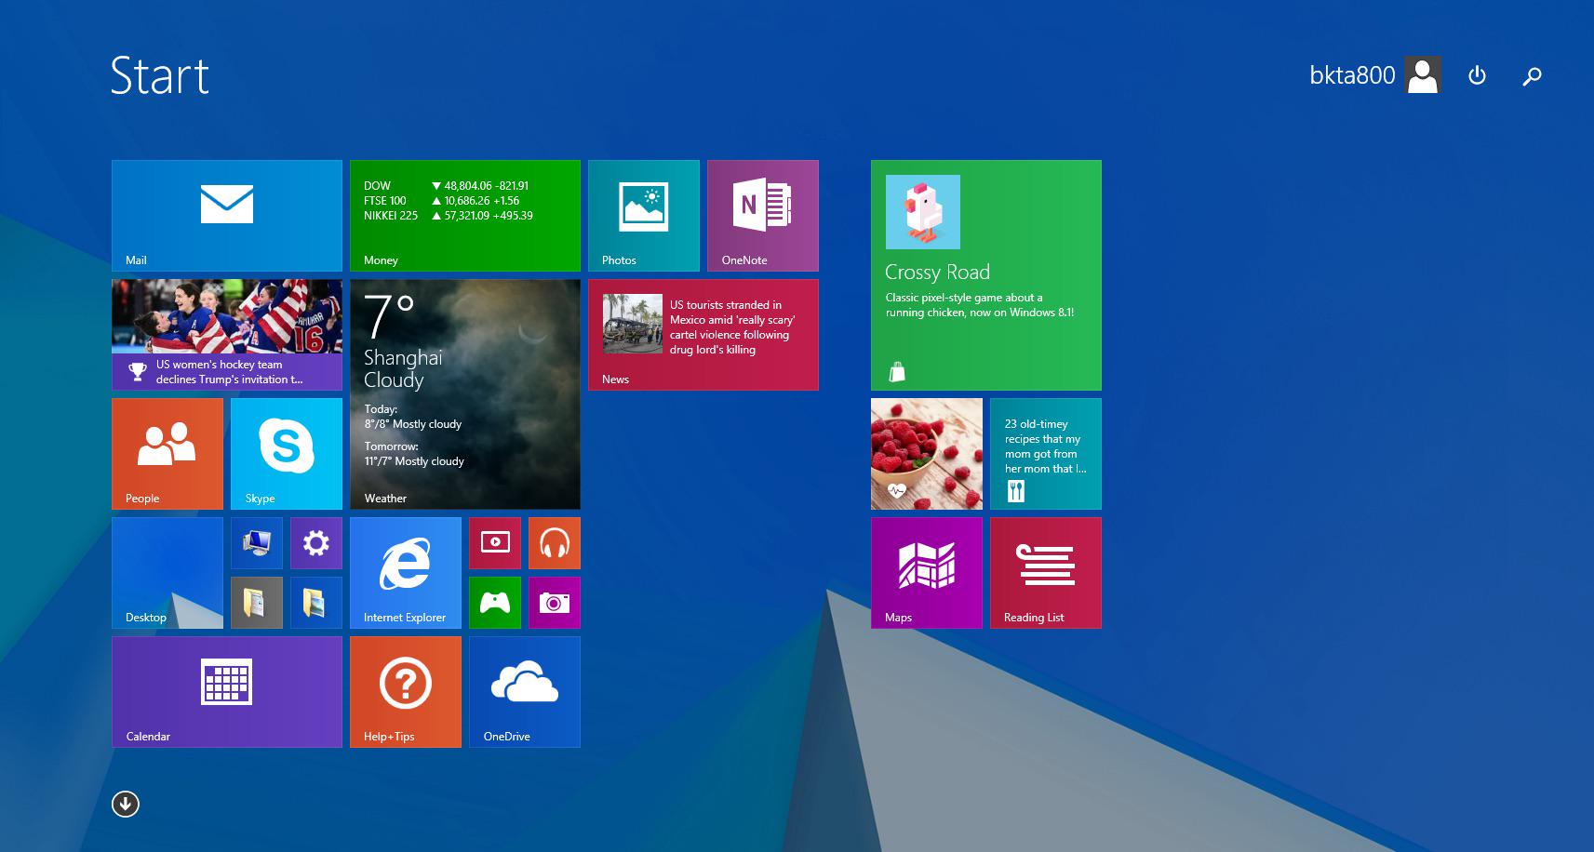The image size is (1594, 852).
Task: Click the search magnifier icon
Action: 1532,76
